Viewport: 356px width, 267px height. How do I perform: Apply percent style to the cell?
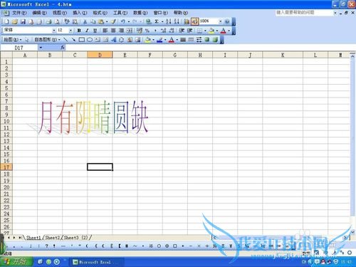tap(147, 31)
